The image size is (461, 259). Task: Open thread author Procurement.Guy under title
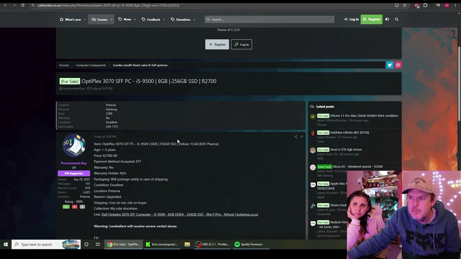73,88
